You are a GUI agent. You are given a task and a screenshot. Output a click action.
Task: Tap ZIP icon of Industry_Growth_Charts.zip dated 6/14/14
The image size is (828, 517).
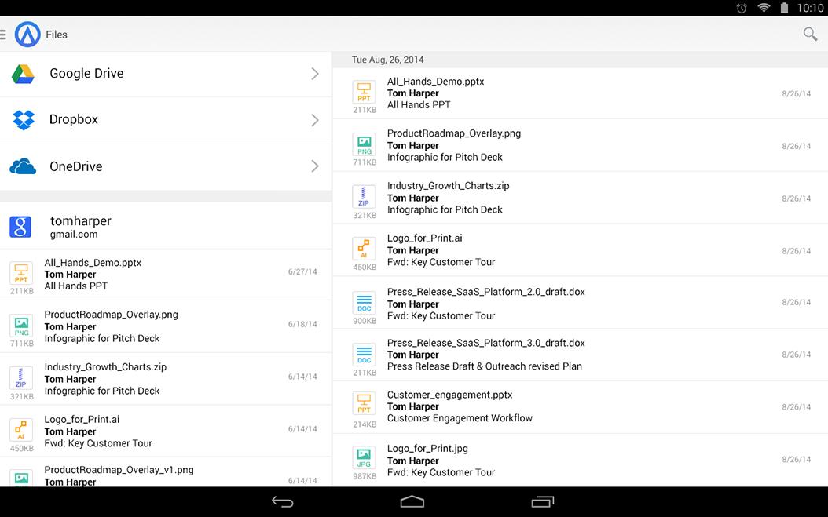(x=21, y=378)
